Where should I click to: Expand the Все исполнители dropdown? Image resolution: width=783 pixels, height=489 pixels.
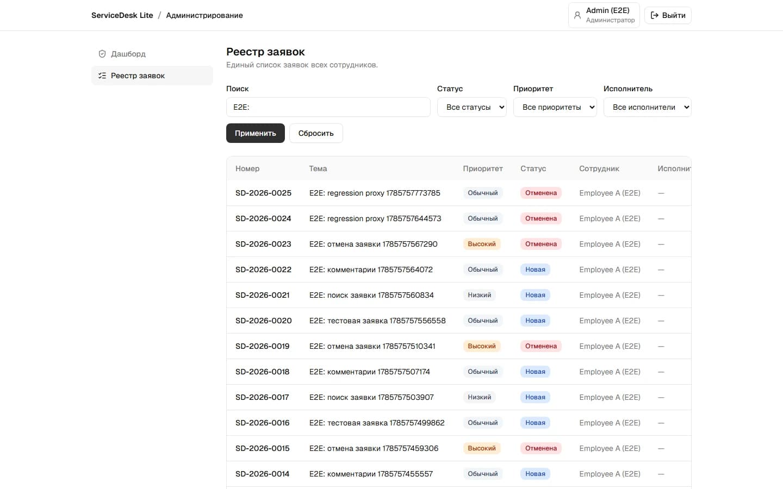click(x=648, y=107)
